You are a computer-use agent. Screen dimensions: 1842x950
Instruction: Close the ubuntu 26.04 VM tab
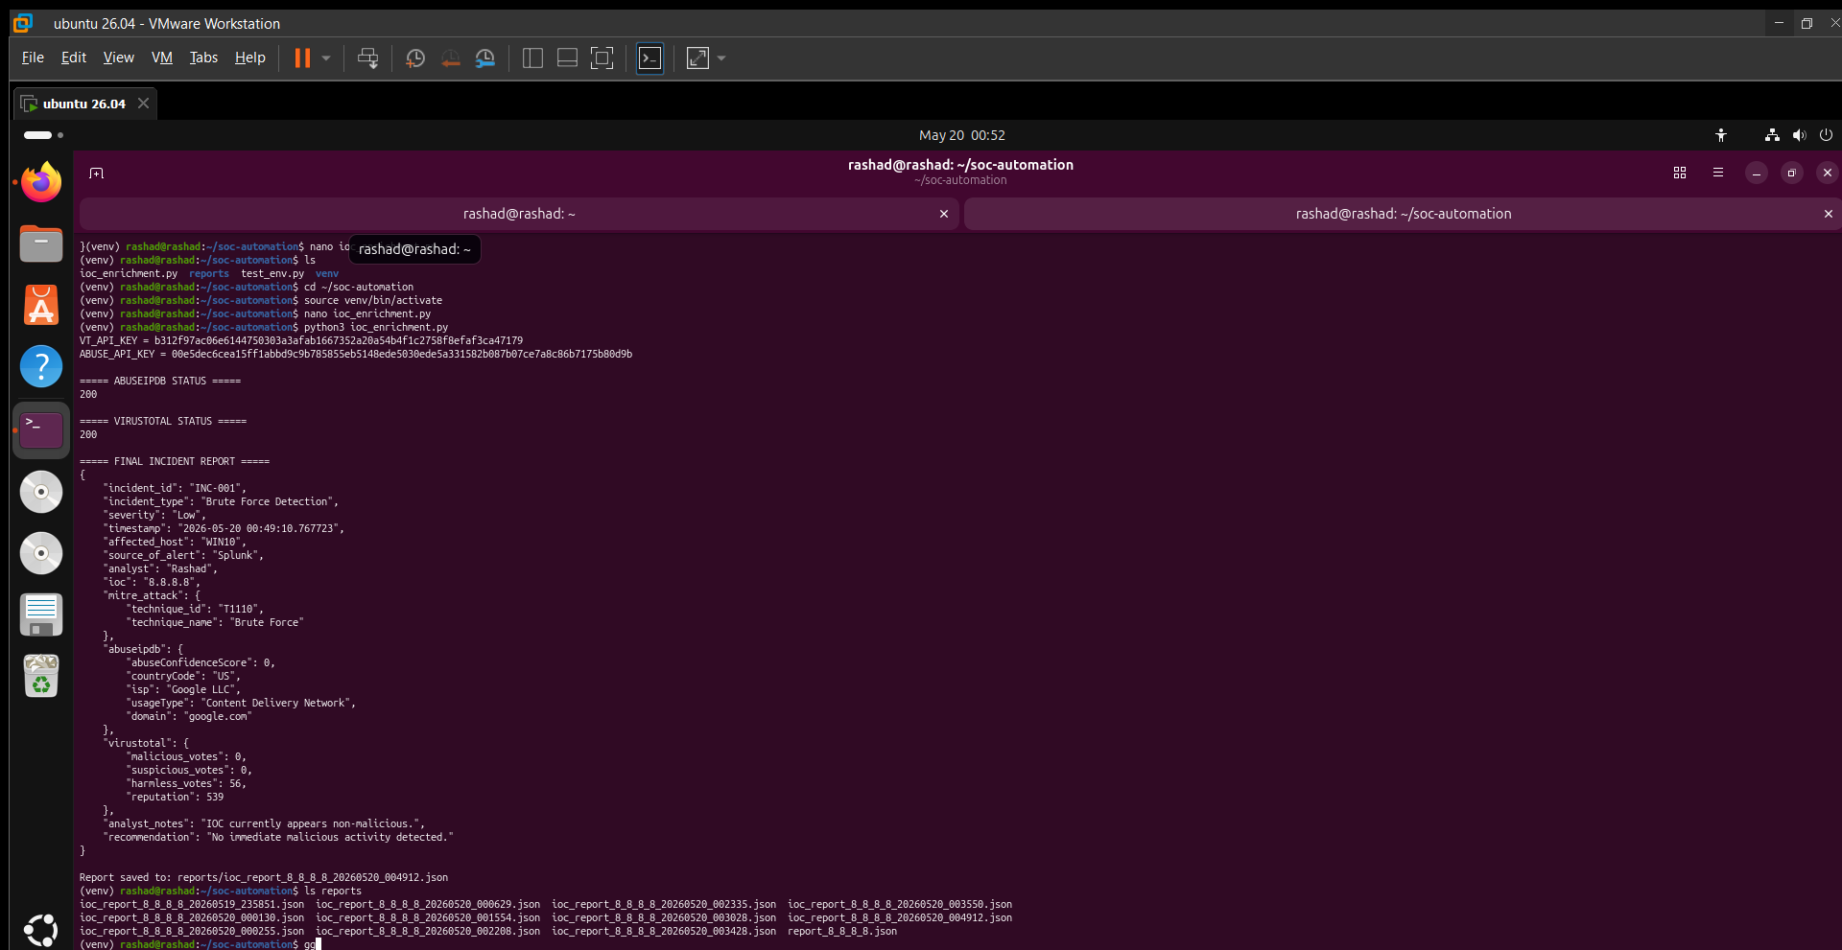tap(143, 103)
